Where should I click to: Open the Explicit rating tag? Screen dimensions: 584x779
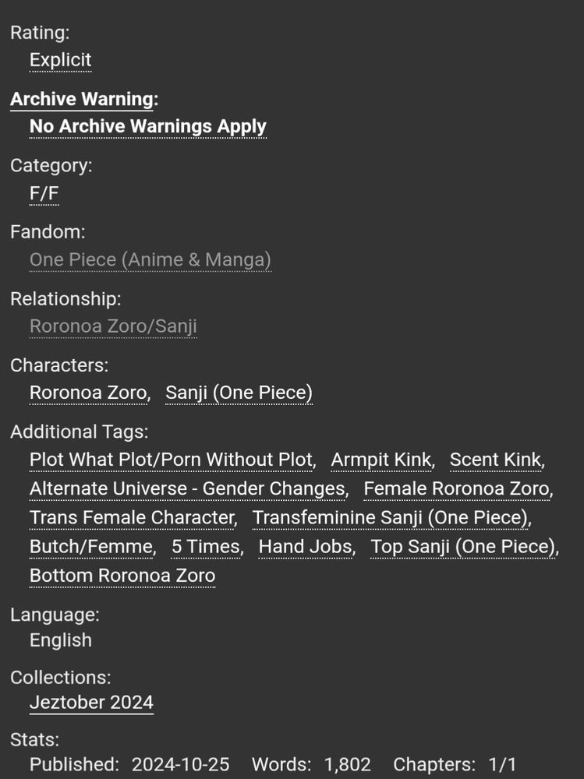pyautogui.click(x=60, y=60)
